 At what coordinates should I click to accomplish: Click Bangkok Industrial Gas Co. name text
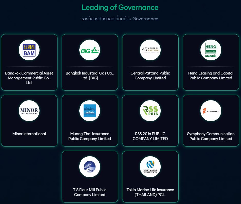click(90, 76)
